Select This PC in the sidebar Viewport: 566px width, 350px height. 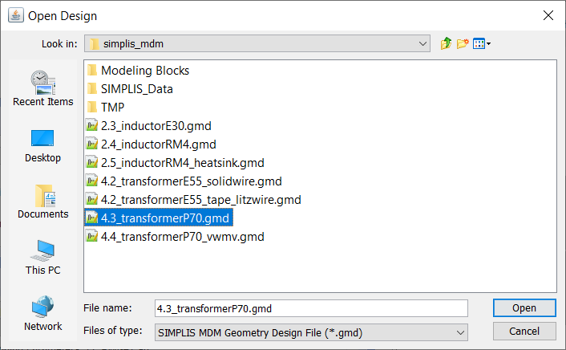[42, 257]
